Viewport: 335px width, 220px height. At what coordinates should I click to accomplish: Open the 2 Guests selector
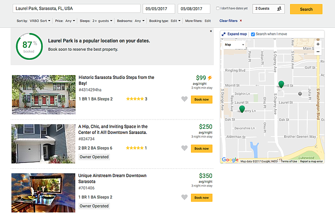268,9
